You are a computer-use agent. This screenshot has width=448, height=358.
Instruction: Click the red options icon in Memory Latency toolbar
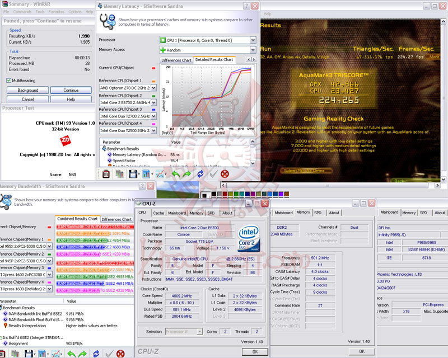coord(106,174)
